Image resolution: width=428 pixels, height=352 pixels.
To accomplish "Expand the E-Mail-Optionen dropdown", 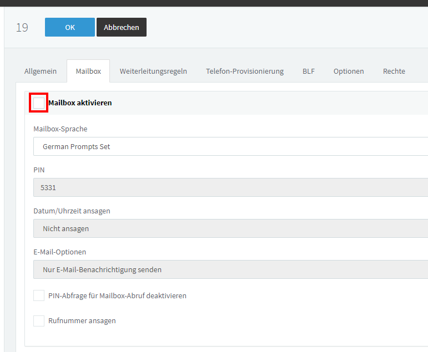I will tap(230, 269).
